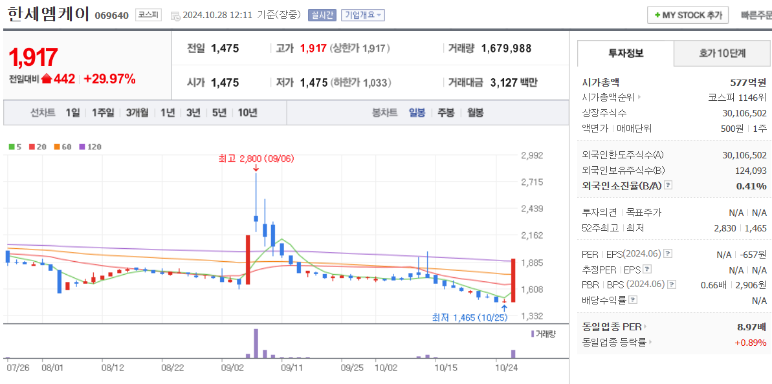Click the +29.97% change rate
Screen dimensions: 772x384
pyautogui.click(x=109, y=79)
